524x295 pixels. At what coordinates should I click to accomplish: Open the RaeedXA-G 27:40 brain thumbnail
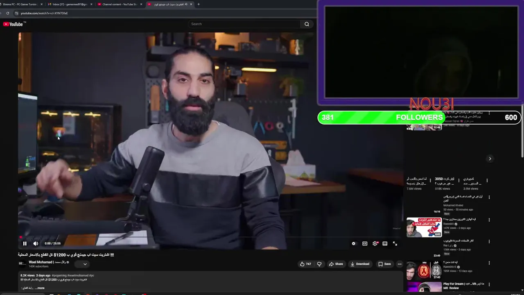(424, 270)
